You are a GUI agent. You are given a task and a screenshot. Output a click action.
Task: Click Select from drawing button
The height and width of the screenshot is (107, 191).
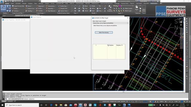click(x=104, y=32)
